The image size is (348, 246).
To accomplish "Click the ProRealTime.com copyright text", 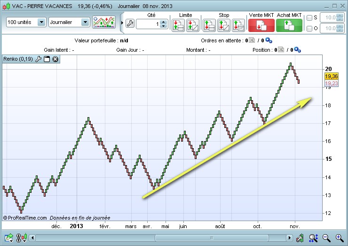I will [x=25, y=218].
